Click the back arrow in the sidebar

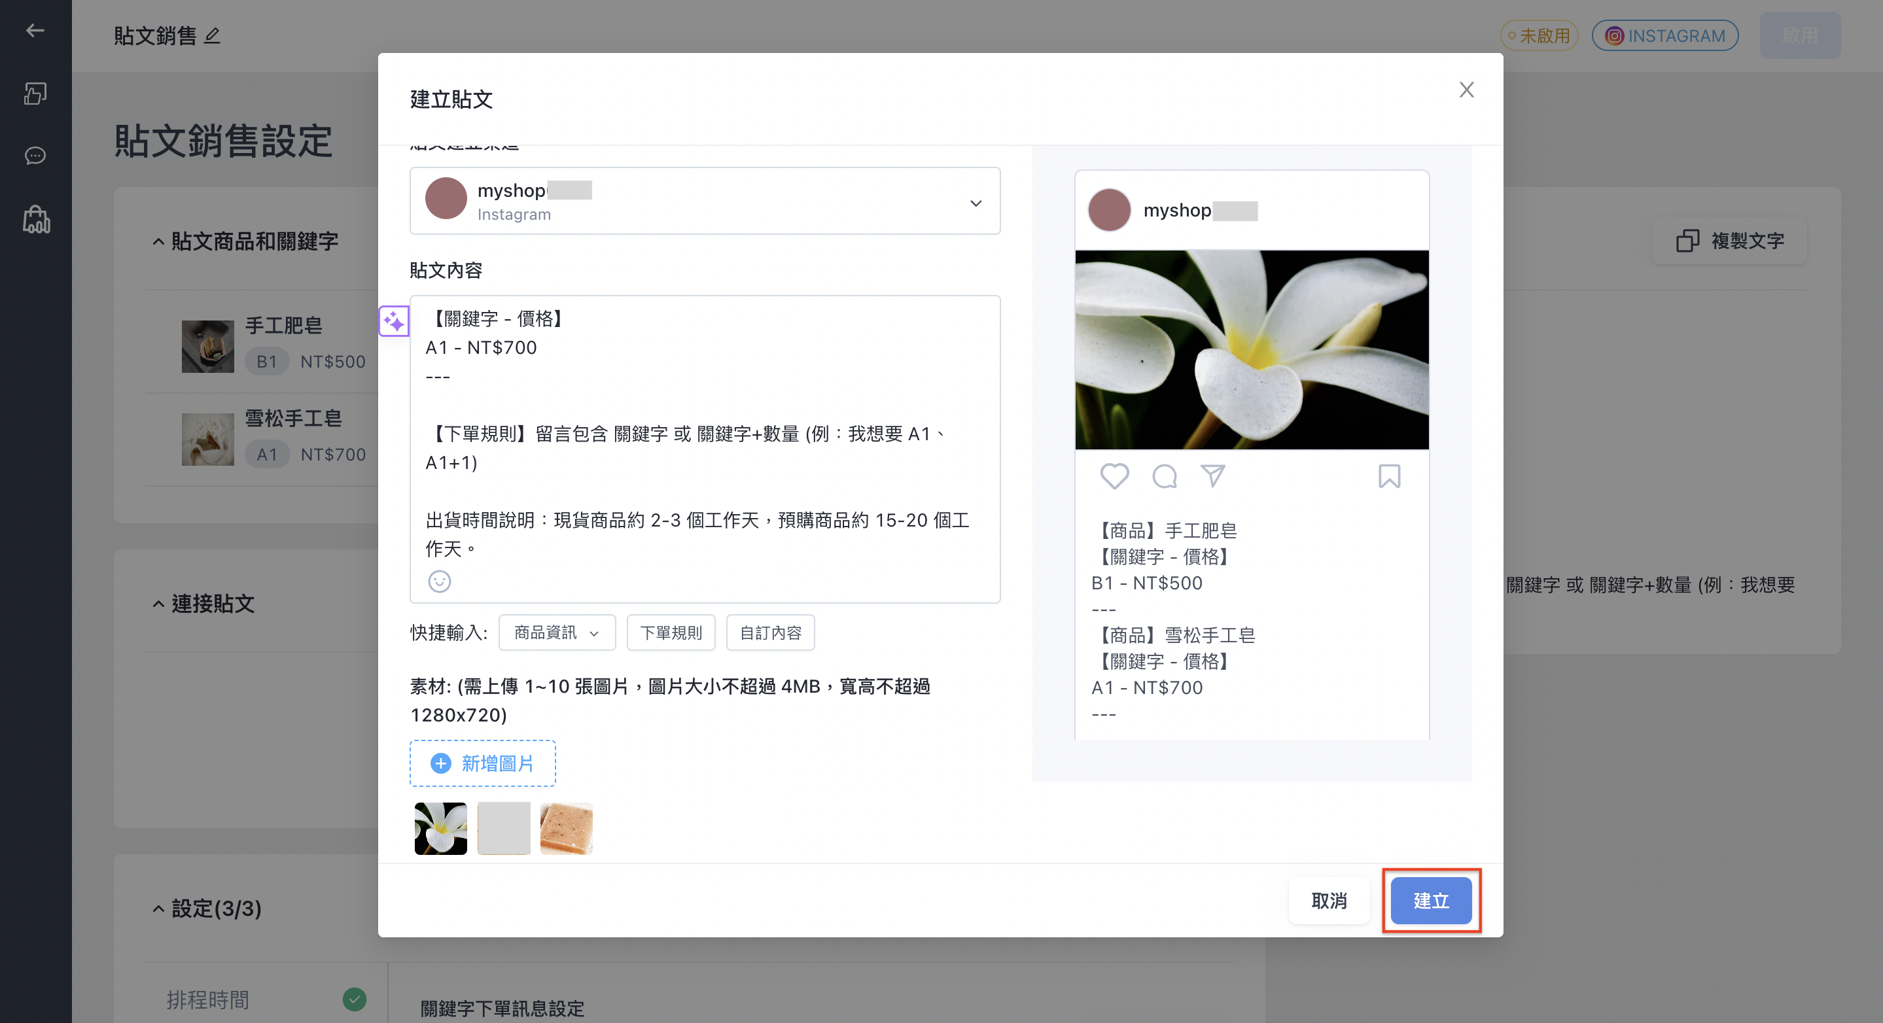pyautogui.click(x=35, y=30)
